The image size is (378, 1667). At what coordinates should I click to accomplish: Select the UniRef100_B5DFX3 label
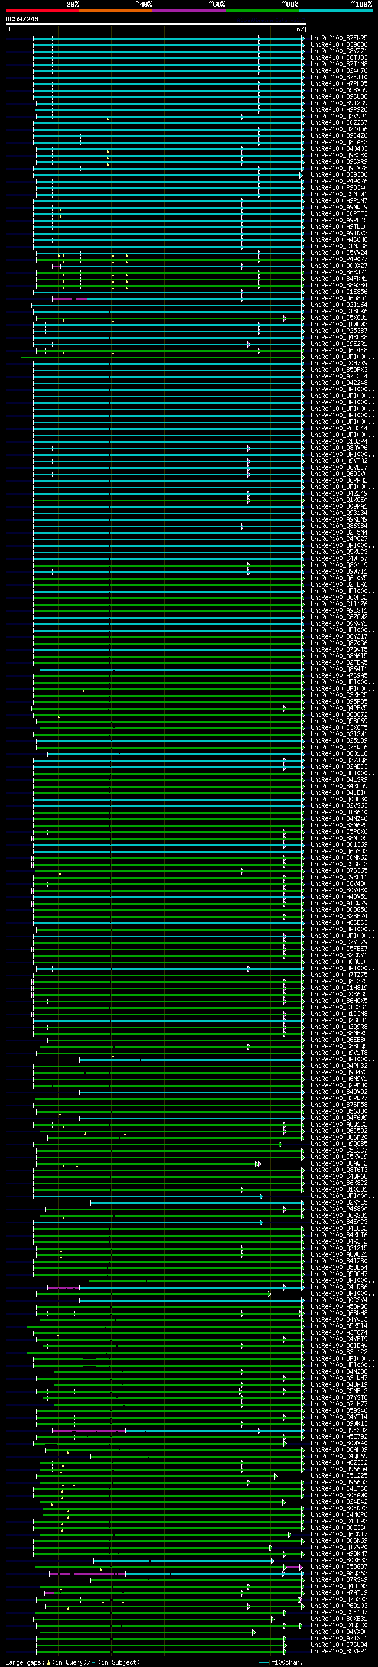(x=339, y=370)
